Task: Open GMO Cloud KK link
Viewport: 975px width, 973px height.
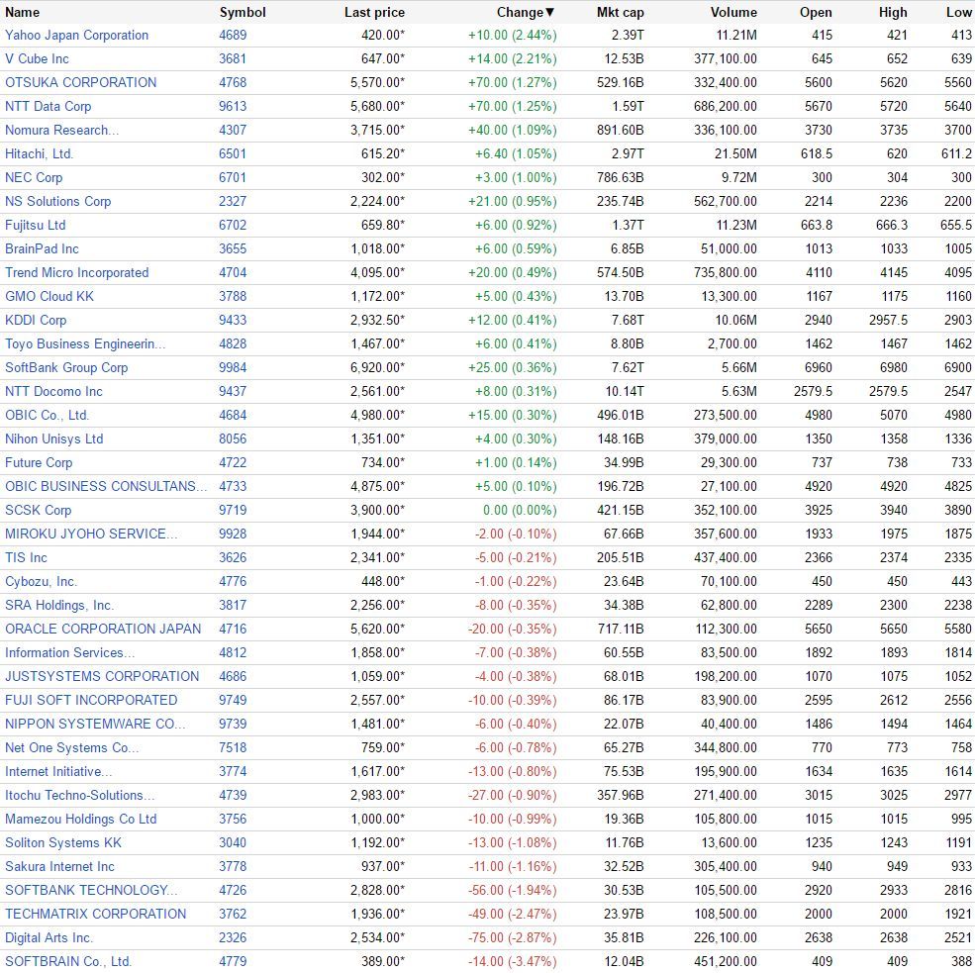Action: coord(49,297)
